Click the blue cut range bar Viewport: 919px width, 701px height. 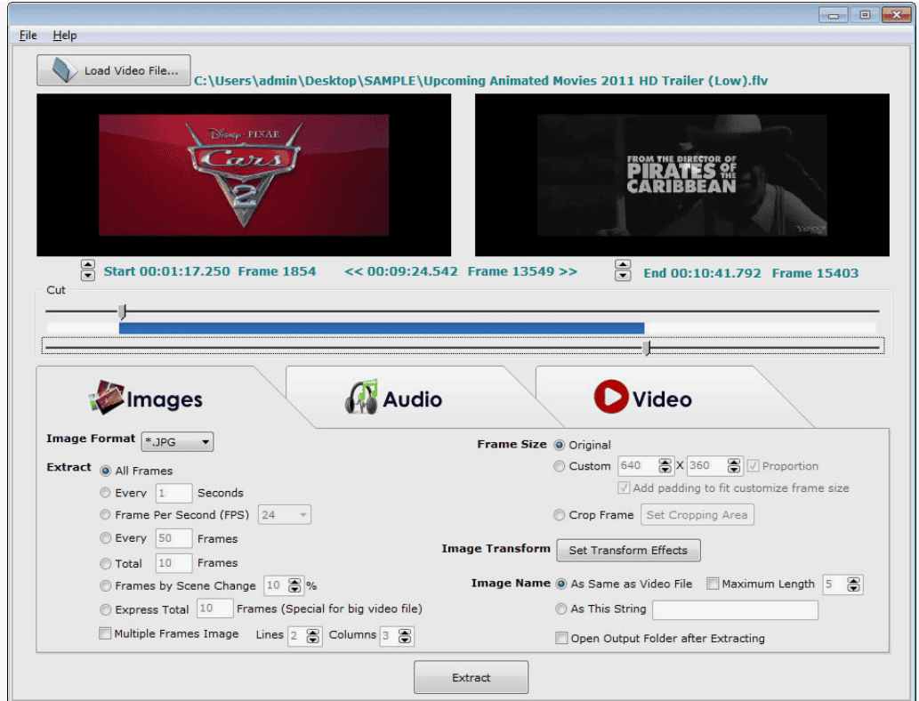point(382,328)
